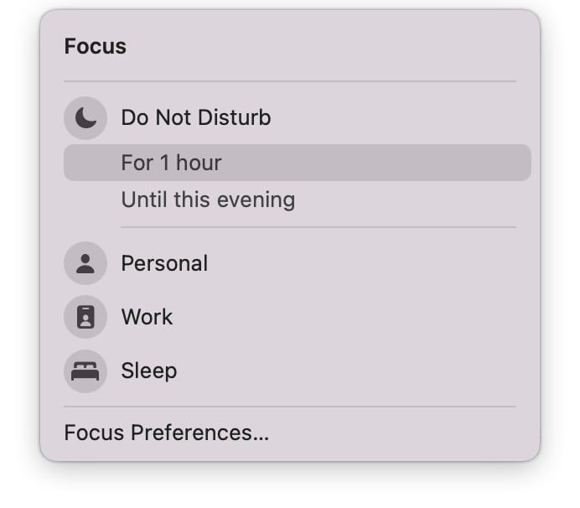Click the crescent moon Do Not Disturb icon
The image size is (580, 508).
[x=85, y=118]
